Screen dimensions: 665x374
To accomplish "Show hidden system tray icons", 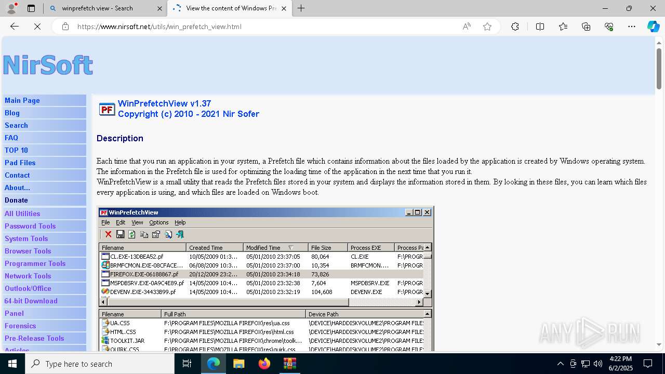I will pos(560,364).
